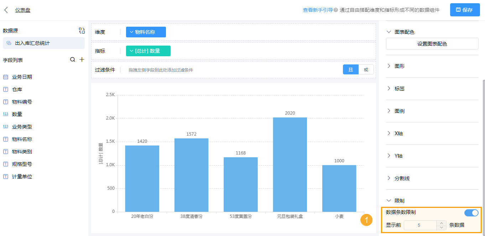
Task: Open the switch data source icon
Action: 82,31
